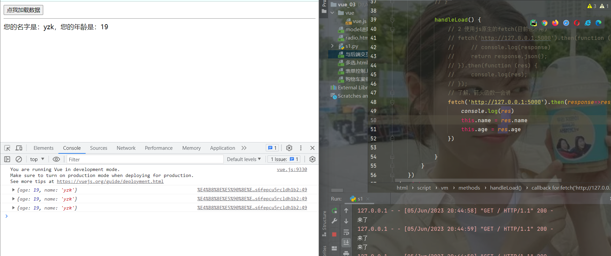
Task: Switch to the Elements tab
Action: pos(44,148)
